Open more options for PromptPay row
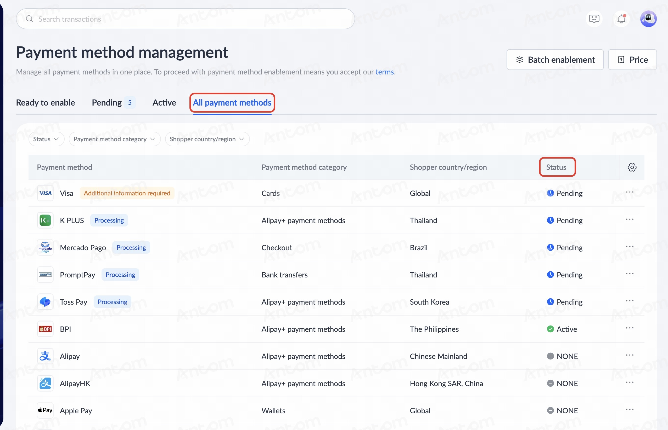Viewport: 668px width, 430px height. (x=630, y=274)
